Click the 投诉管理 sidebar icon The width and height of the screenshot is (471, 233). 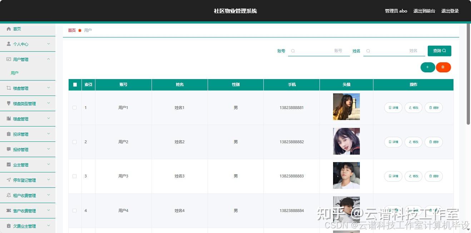(x=8, y=134)
